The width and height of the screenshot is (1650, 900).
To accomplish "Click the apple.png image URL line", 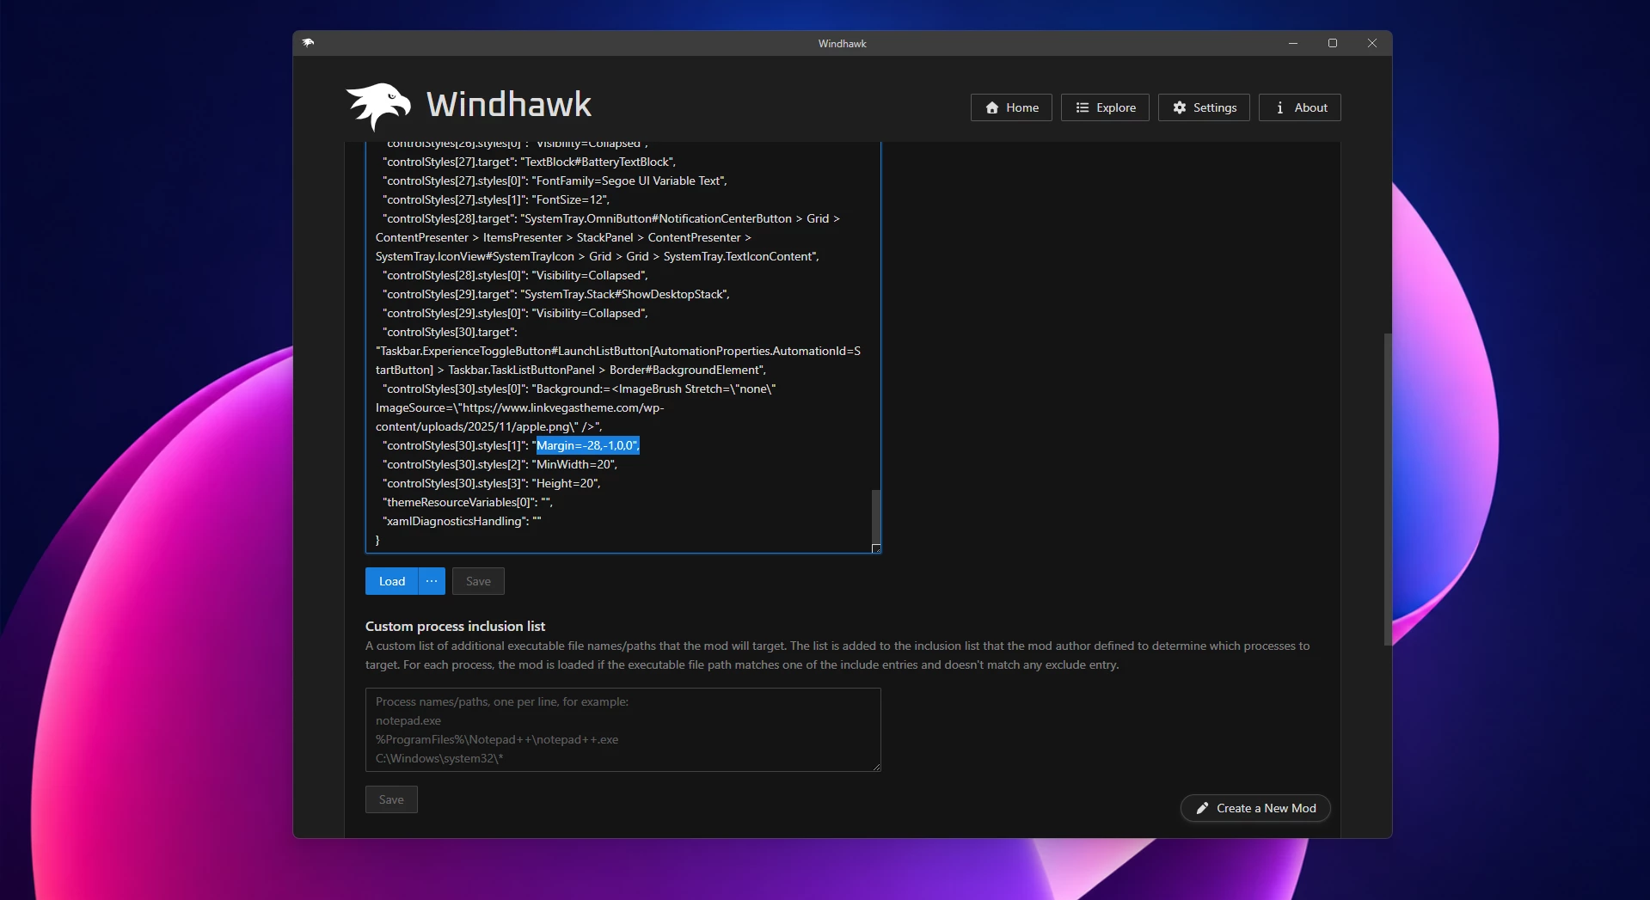I will (x=488, y=426).
